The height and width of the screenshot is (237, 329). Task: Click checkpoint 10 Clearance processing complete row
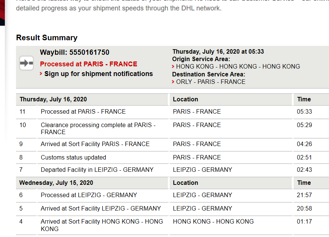click(172, 128)
